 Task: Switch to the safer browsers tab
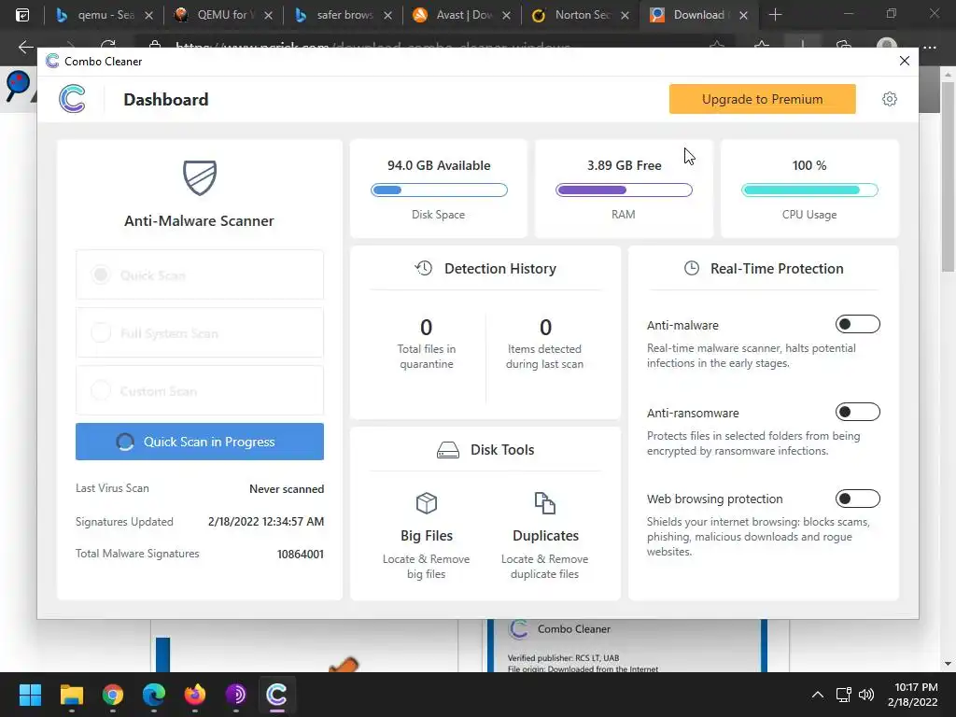[x=343, y=15]
